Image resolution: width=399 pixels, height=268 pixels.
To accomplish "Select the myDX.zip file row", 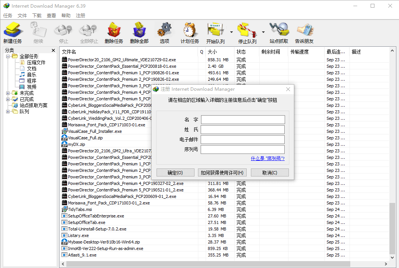I will (x=106, y=144).
